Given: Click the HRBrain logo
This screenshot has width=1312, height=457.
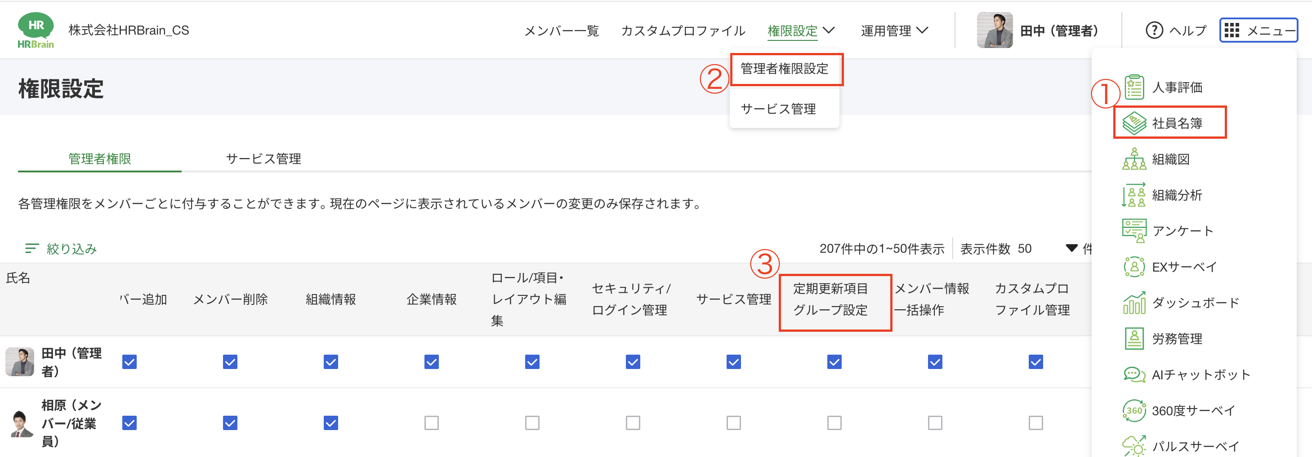Looking at the screenshot, I should click(x=36, y=30).
